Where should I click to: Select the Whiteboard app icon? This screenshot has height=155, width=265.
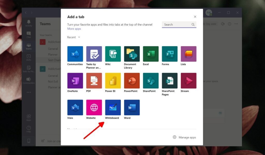[113, 107]
